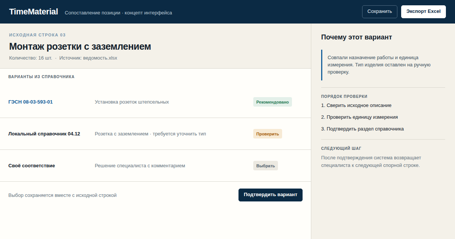
Task: Click note Выбор сохраняется вместе с исходной строкой
Action: (x=63, y=195)
